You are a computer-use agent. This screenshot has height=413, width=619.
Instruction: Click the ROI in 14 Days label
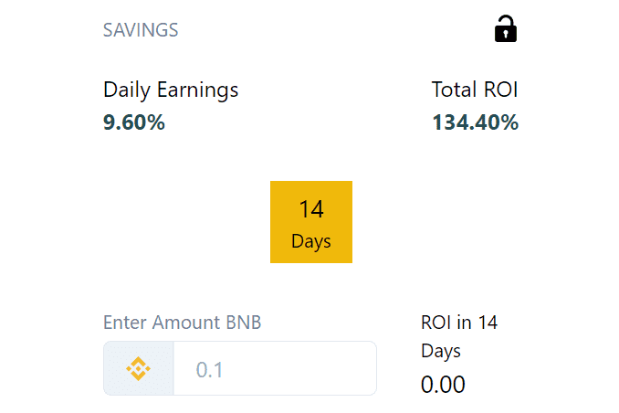[x=459, y=323]
